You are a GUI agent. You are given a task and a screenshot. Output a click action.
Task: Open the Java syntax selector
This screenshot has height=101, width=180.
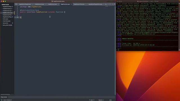click(111, 100)
